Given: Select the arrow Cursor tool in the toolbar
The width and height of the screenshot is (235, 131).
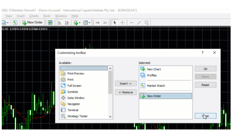Looking at the screenshot, I should tap(115, 23).
